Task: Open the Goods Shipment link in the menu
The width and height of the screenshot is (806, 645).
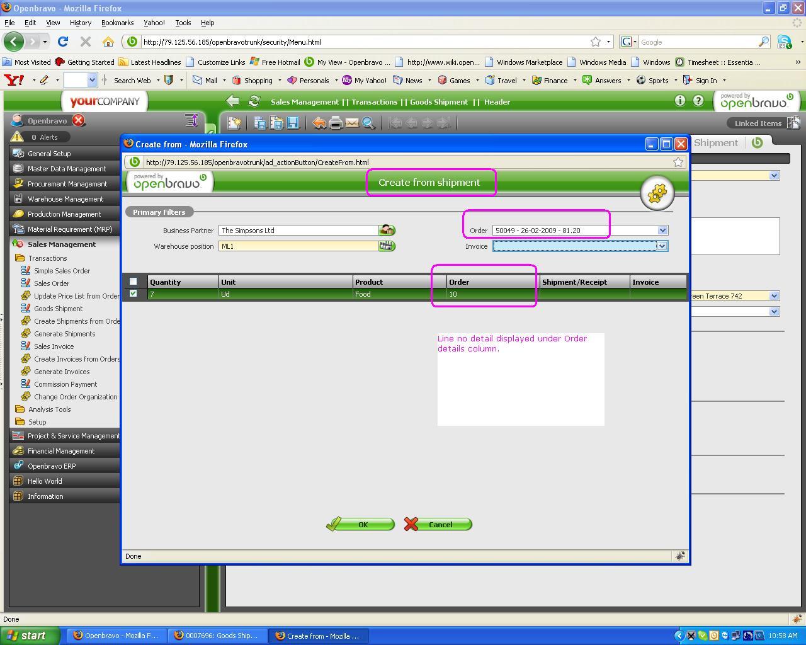Action: click(58, 309)
